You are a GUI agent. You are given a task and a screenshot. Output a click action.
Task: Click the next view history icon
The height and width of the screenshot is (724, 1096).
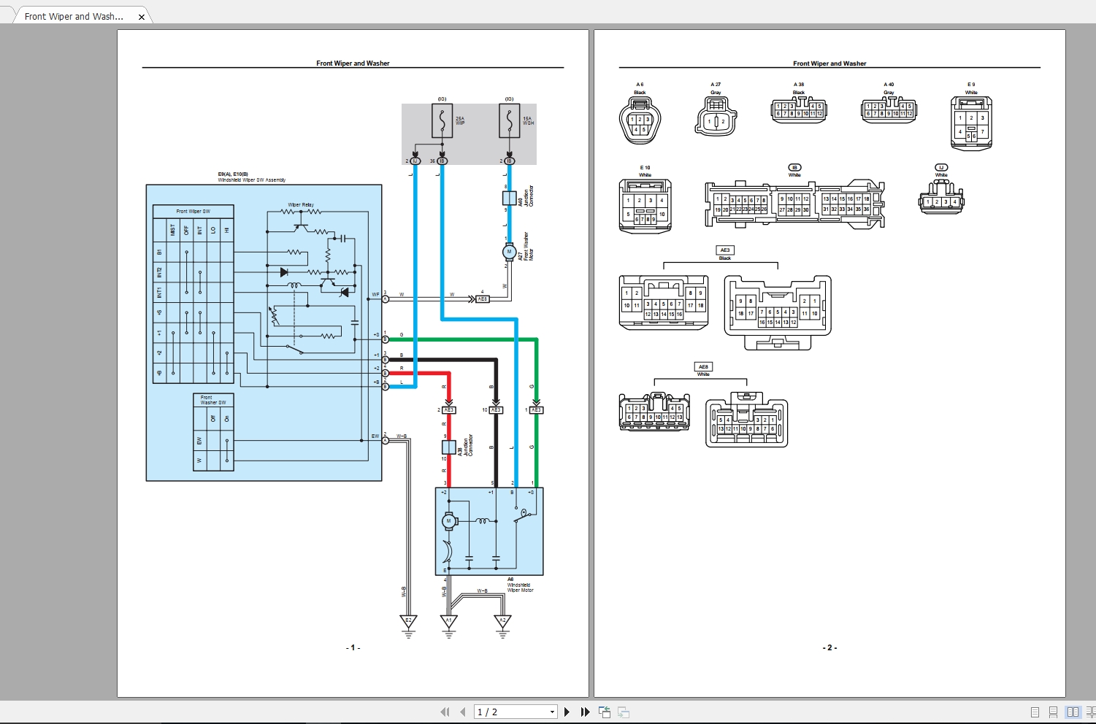625,712
